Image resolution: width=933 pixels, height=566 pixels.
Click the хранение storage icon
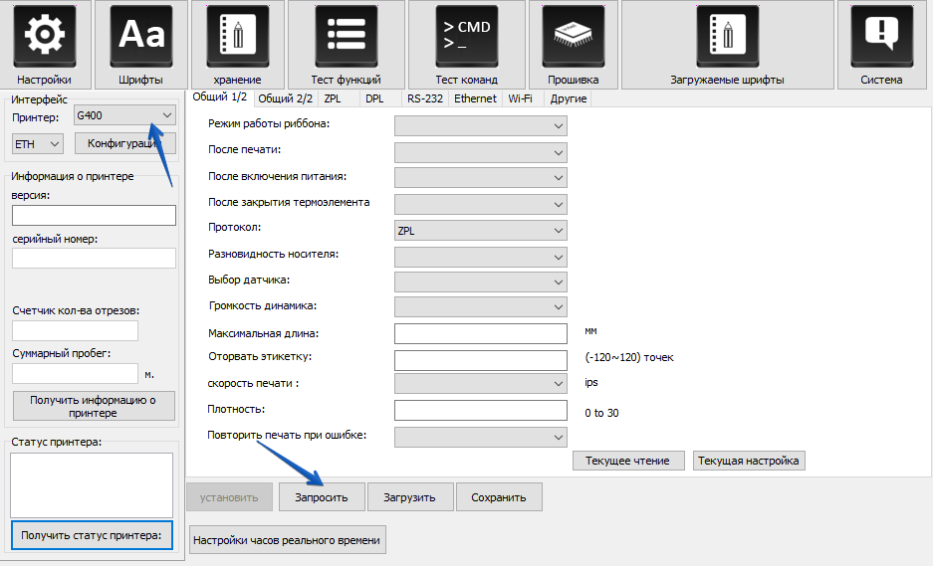point(237,36)
